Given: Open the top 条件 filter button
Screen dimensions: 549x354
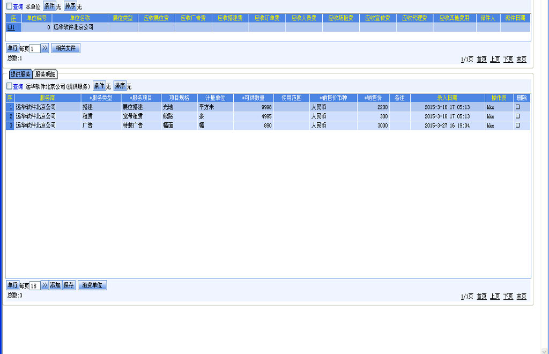Looking at the screenshot, I should coord(49,6).
